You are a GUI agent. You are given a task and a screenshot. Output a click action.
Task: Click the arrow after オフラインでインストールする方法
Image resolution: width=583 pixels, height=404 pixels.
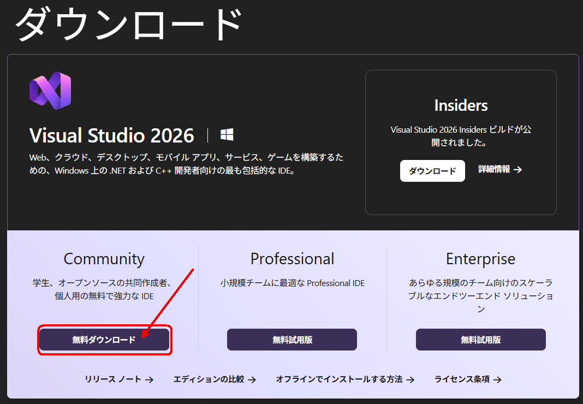click(410, 379)
